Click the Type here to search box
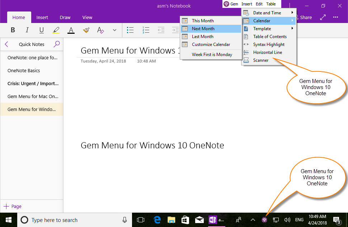 [x=75, y=220]
